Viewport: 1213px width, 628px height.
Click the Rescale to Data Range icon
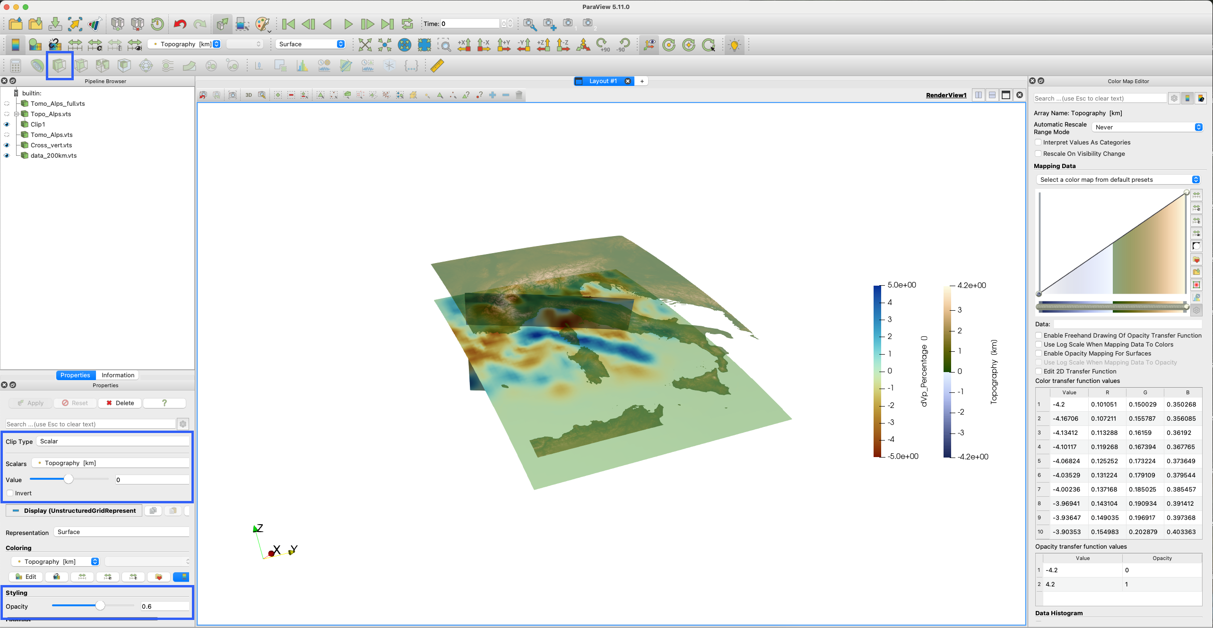coord(75,45)
